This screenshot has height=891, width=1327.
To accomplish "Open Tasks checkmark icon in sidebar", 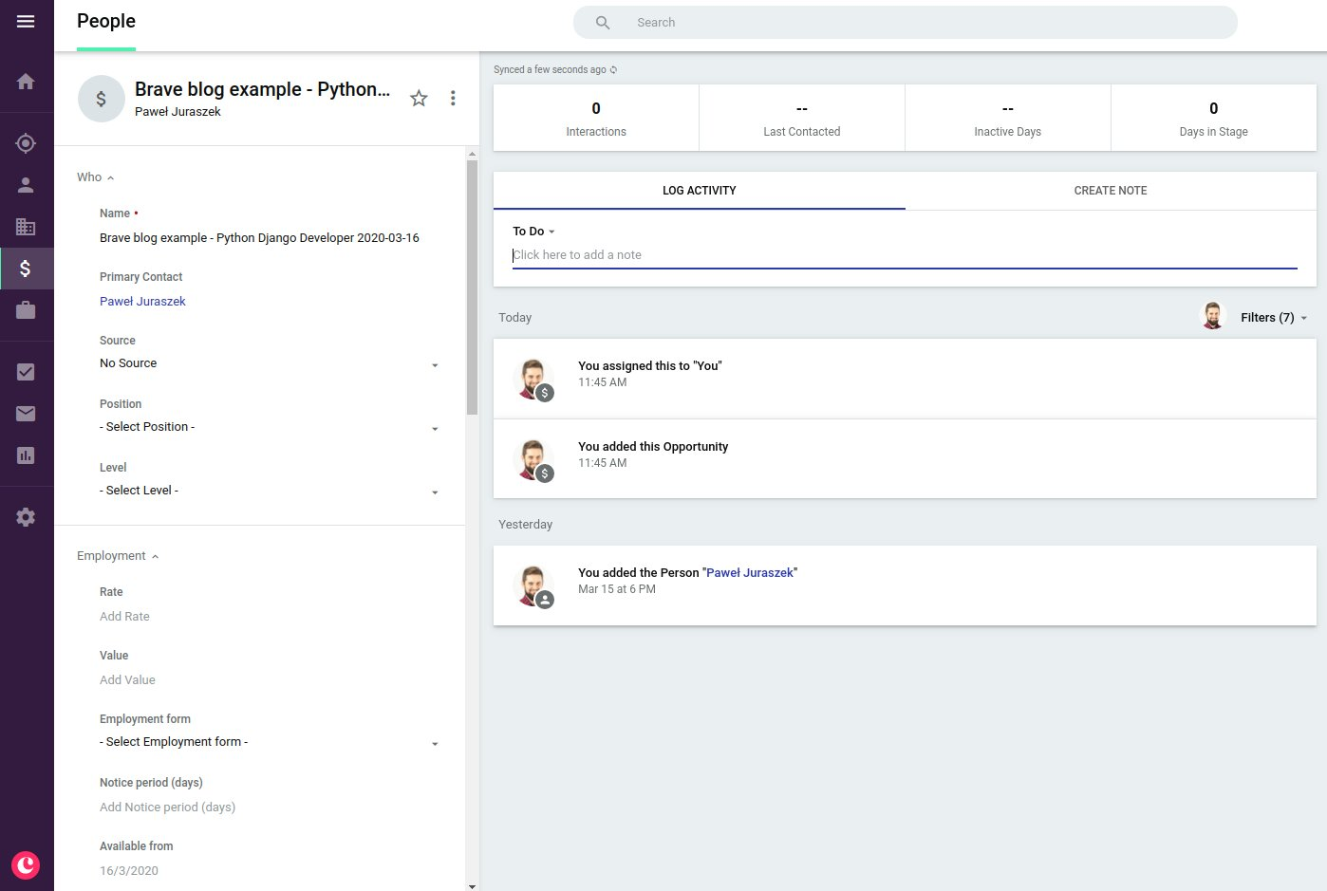I will pos(26,372).
